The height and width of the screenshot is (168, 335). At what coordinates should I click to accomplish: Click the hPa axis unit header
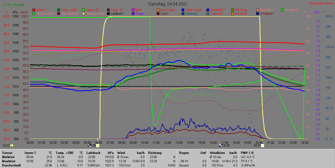tap(15, 12)
